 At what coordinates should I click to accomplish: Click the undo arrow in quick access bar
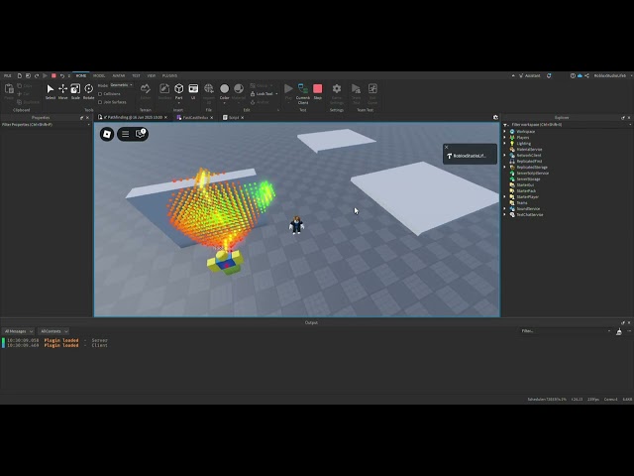[x=61, y=75]
